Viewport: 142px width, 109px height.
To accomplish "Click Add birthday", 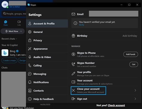I will [x=130, y=36].
